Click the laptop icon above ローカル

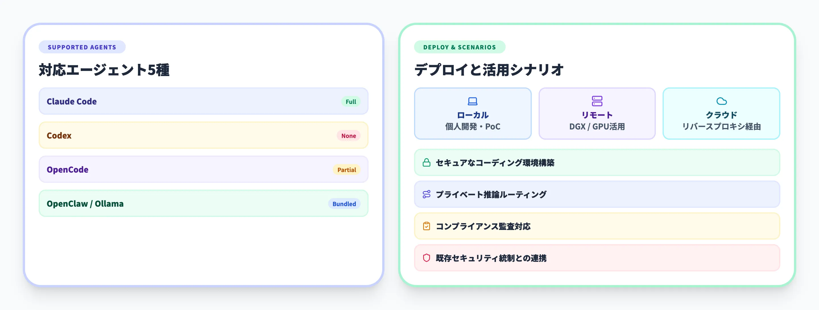tap(472, 101)
